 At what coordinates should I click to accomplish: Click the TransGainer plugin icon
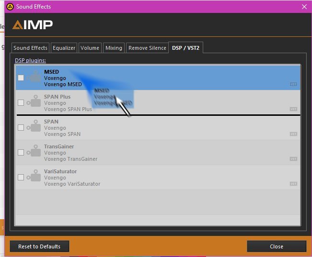click(x=34, y=151)
